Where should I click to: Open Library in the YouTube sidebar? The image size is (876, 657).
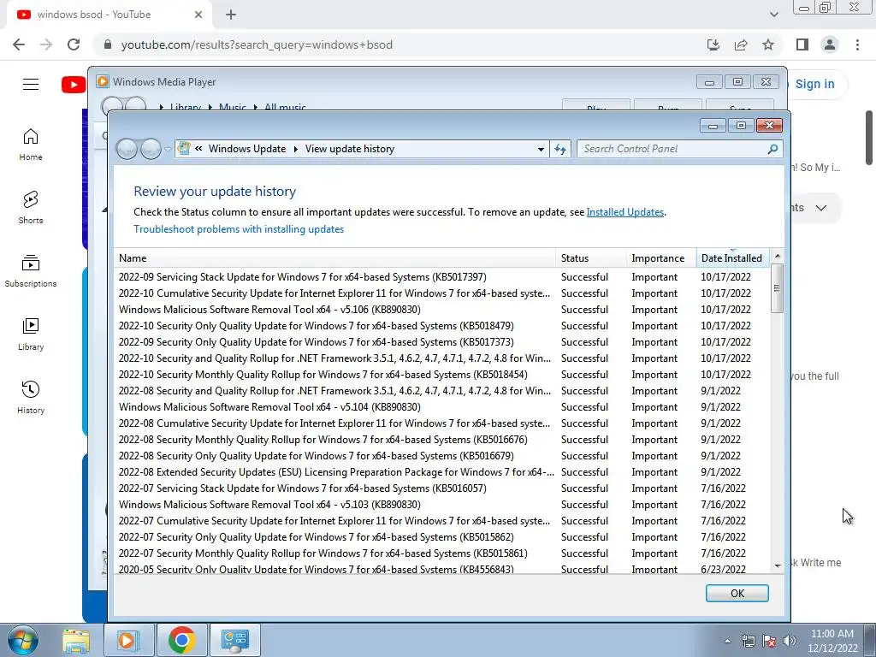[31, 334]
